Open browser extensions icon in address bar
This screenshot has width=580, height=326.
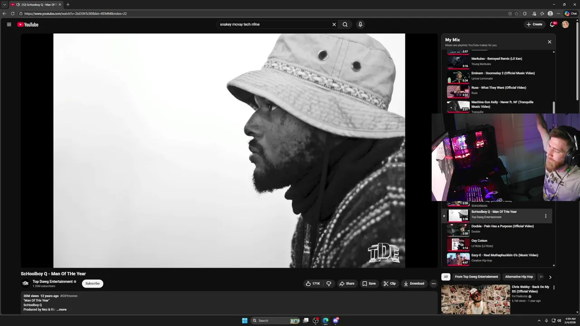pyautogui.click(x=525, y=14)
